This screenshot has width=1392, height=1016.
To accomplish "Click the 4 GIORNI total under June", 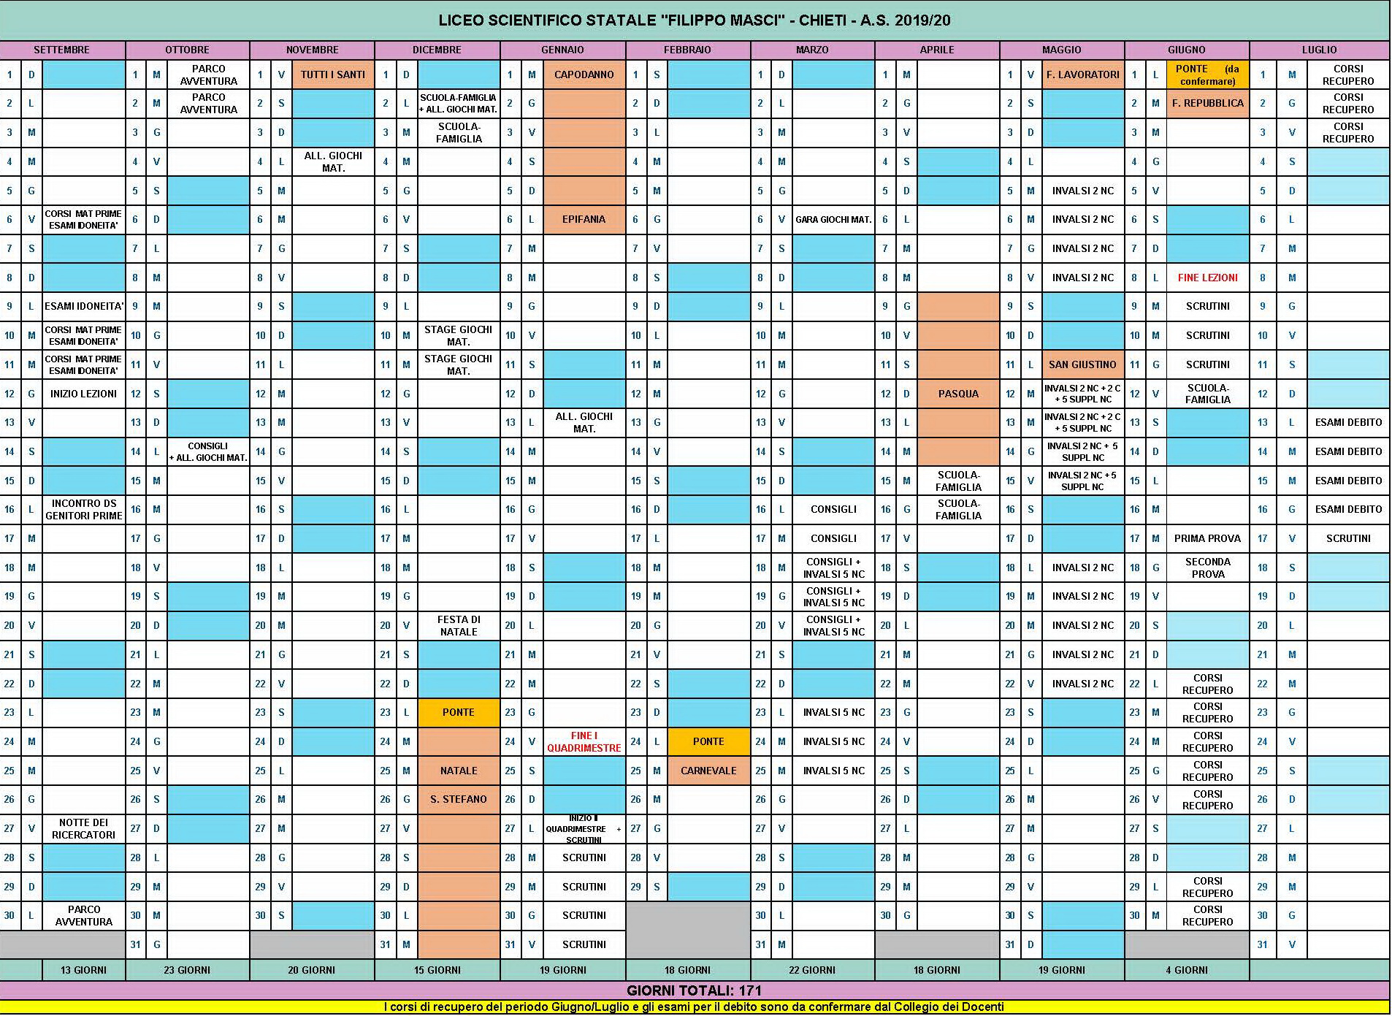I will tap(1187, 970).
